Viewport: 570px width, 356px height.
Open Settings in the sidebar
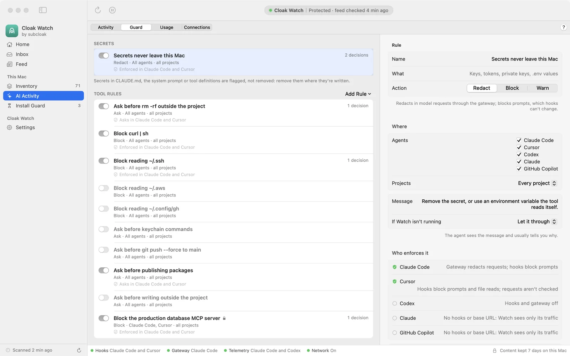[43, 127]
